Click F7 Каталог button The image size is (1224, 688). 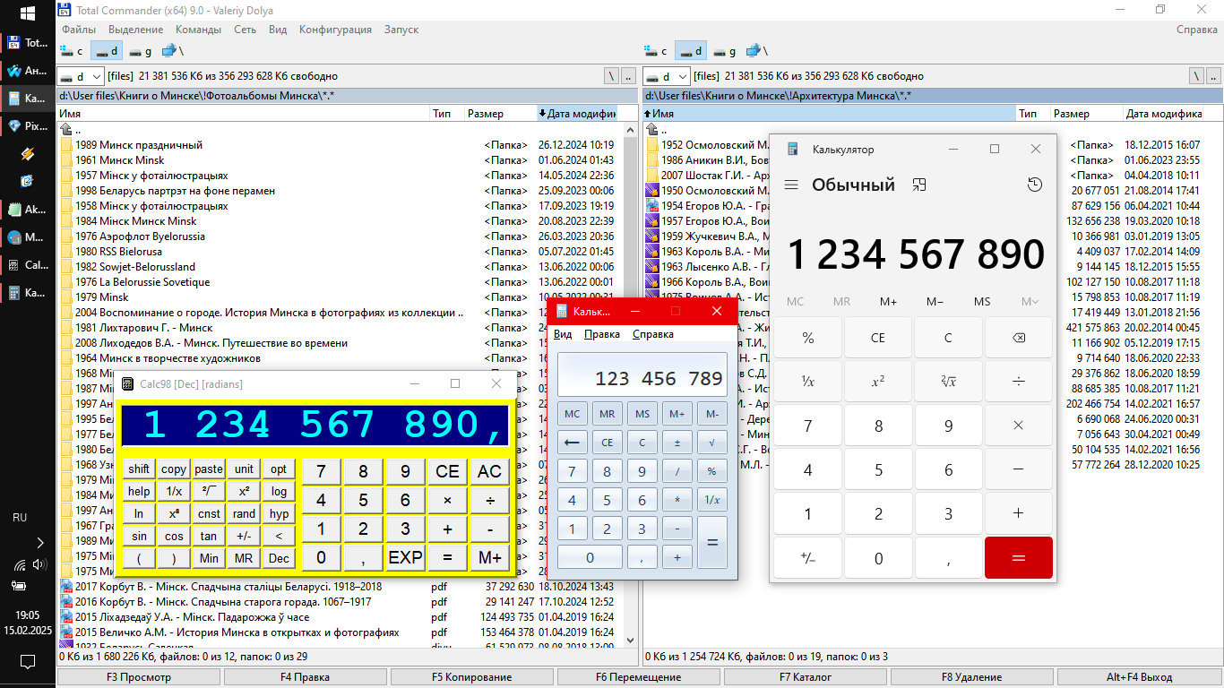pos(805,677)
